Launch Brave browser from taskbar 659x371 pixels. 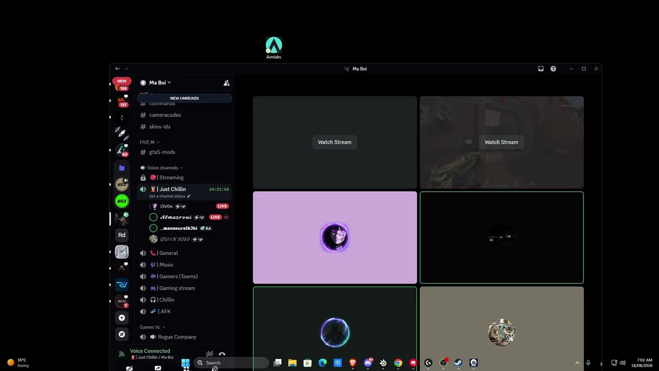[x=353, y=363]
